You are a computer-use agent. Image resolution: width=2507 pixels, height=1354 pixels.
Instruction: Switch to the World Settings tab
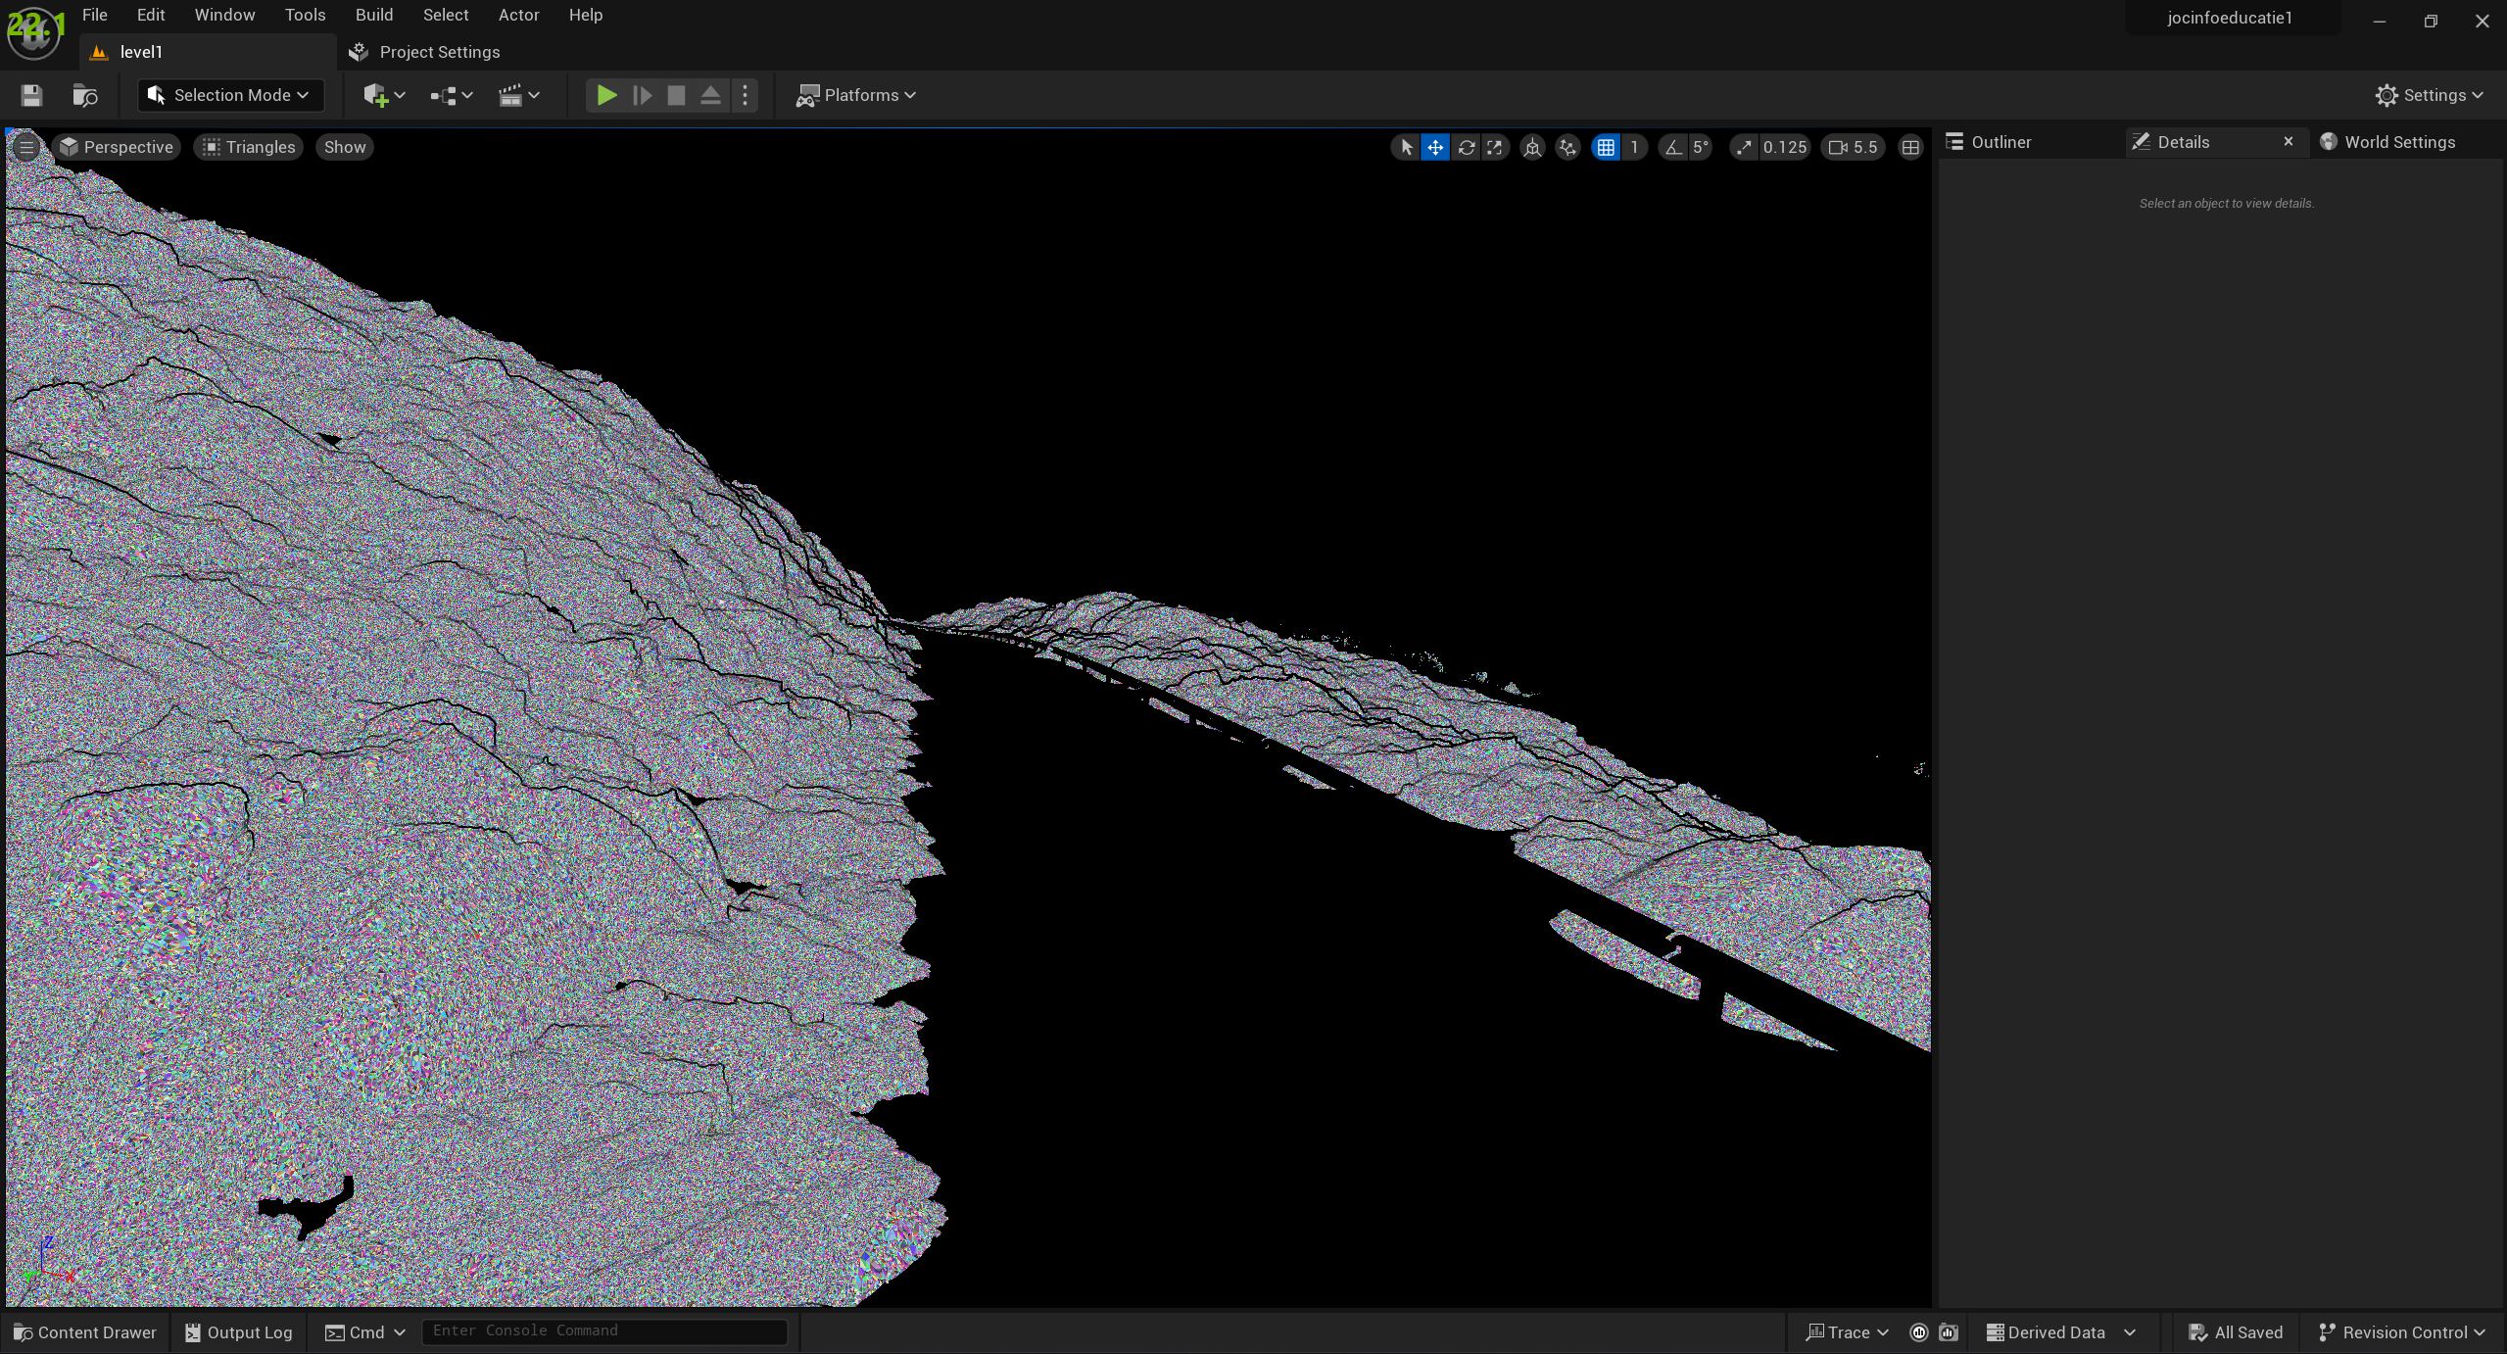[2397, 142]
